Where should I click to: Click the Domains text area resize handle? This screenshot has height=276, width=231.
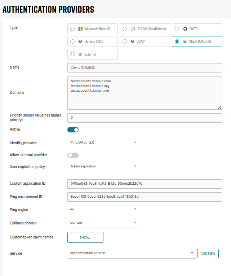[220, 107]
